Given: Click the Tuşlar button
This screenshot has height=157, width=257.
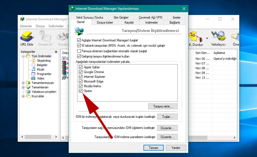Looking at the screenshot, I should [167, 117].
